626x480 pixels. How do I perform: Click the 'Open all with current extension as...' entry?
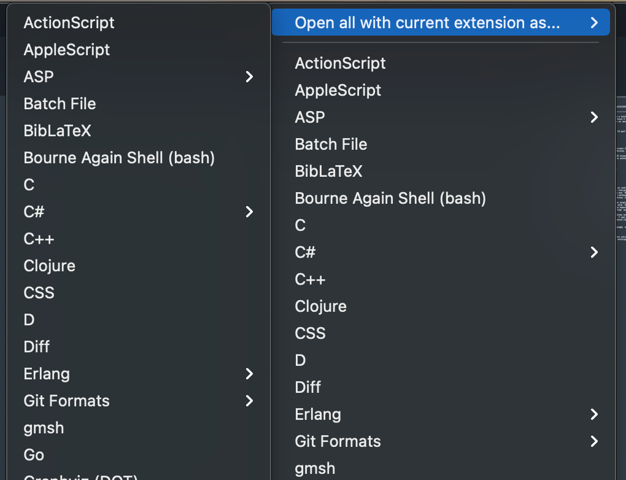point(427,23)
